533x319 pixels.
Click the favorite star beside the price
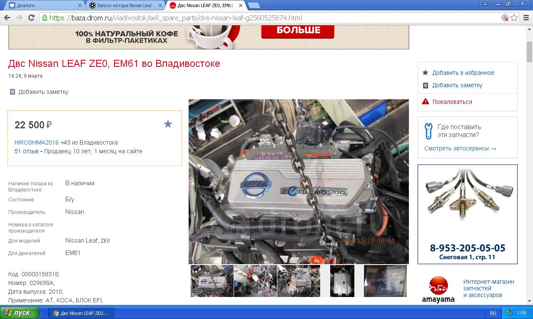pyautogui.click(x=168, y=124)
